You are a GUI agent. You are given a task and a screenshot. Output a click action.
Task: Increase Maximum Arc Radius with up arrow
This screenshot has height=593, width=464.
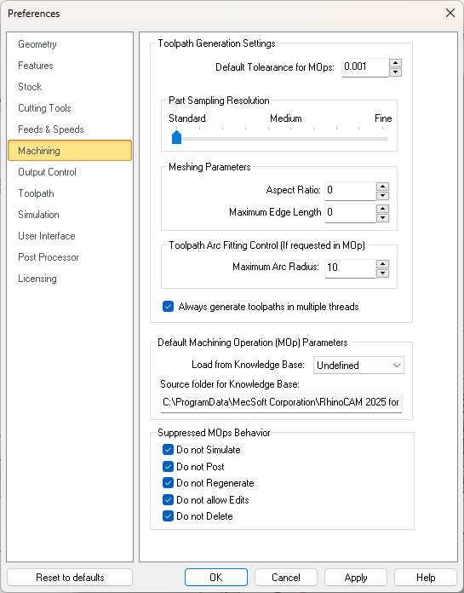click(x=383, y=264)
